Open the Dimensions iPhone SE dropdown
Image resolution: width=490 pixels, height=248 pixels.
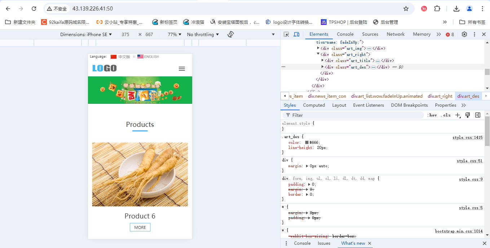(86, 34)
